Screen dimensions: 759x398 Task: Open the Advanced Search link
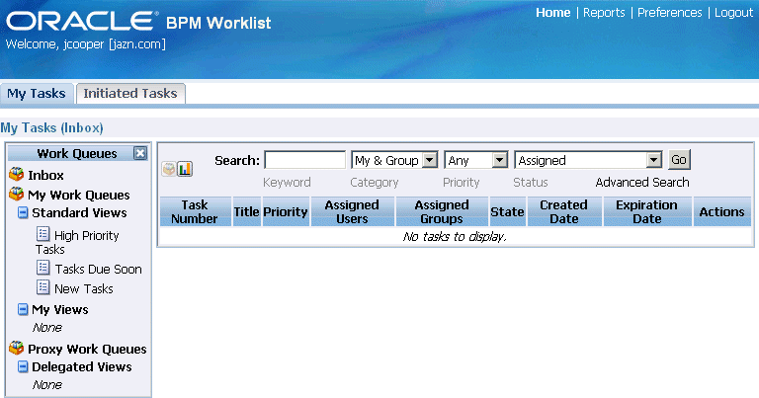click(x=642, y=183)
